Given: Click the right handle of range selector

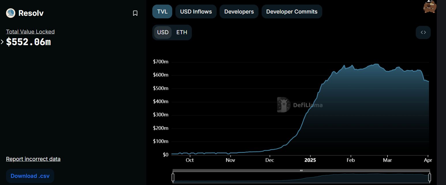Looking at the screenshot, I should [x=430, y=178].
